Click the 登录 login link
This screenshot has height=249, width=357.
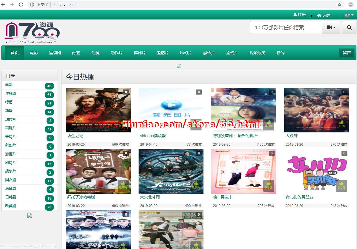(x=324, y=16)
